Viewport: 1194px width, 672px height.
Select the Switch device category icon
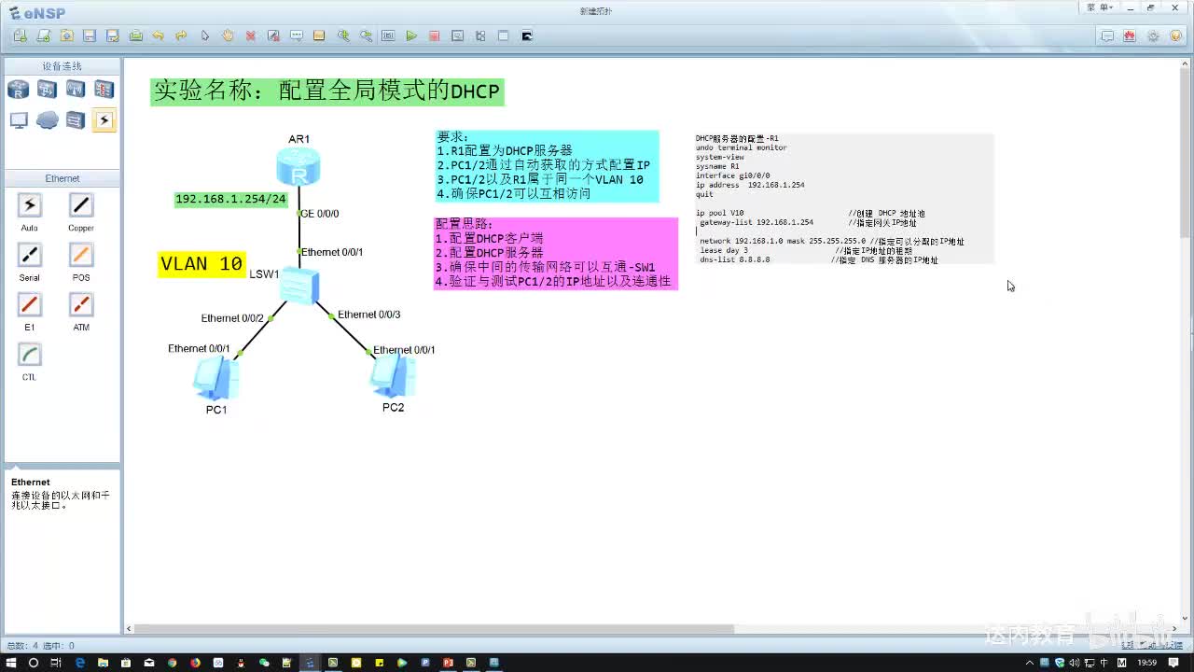pyautogui.click(x=47, y=90)
